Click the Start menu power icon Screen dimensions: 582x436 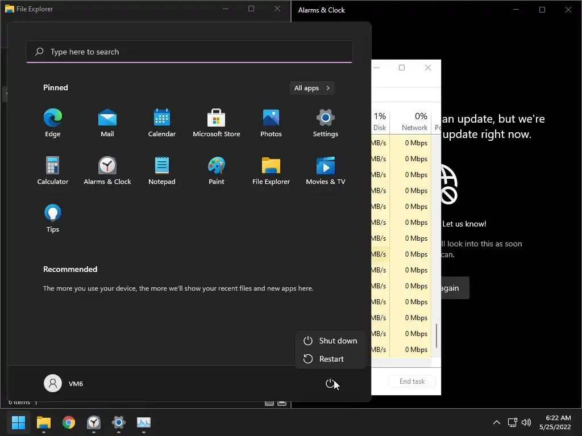(x=330, y=383)
